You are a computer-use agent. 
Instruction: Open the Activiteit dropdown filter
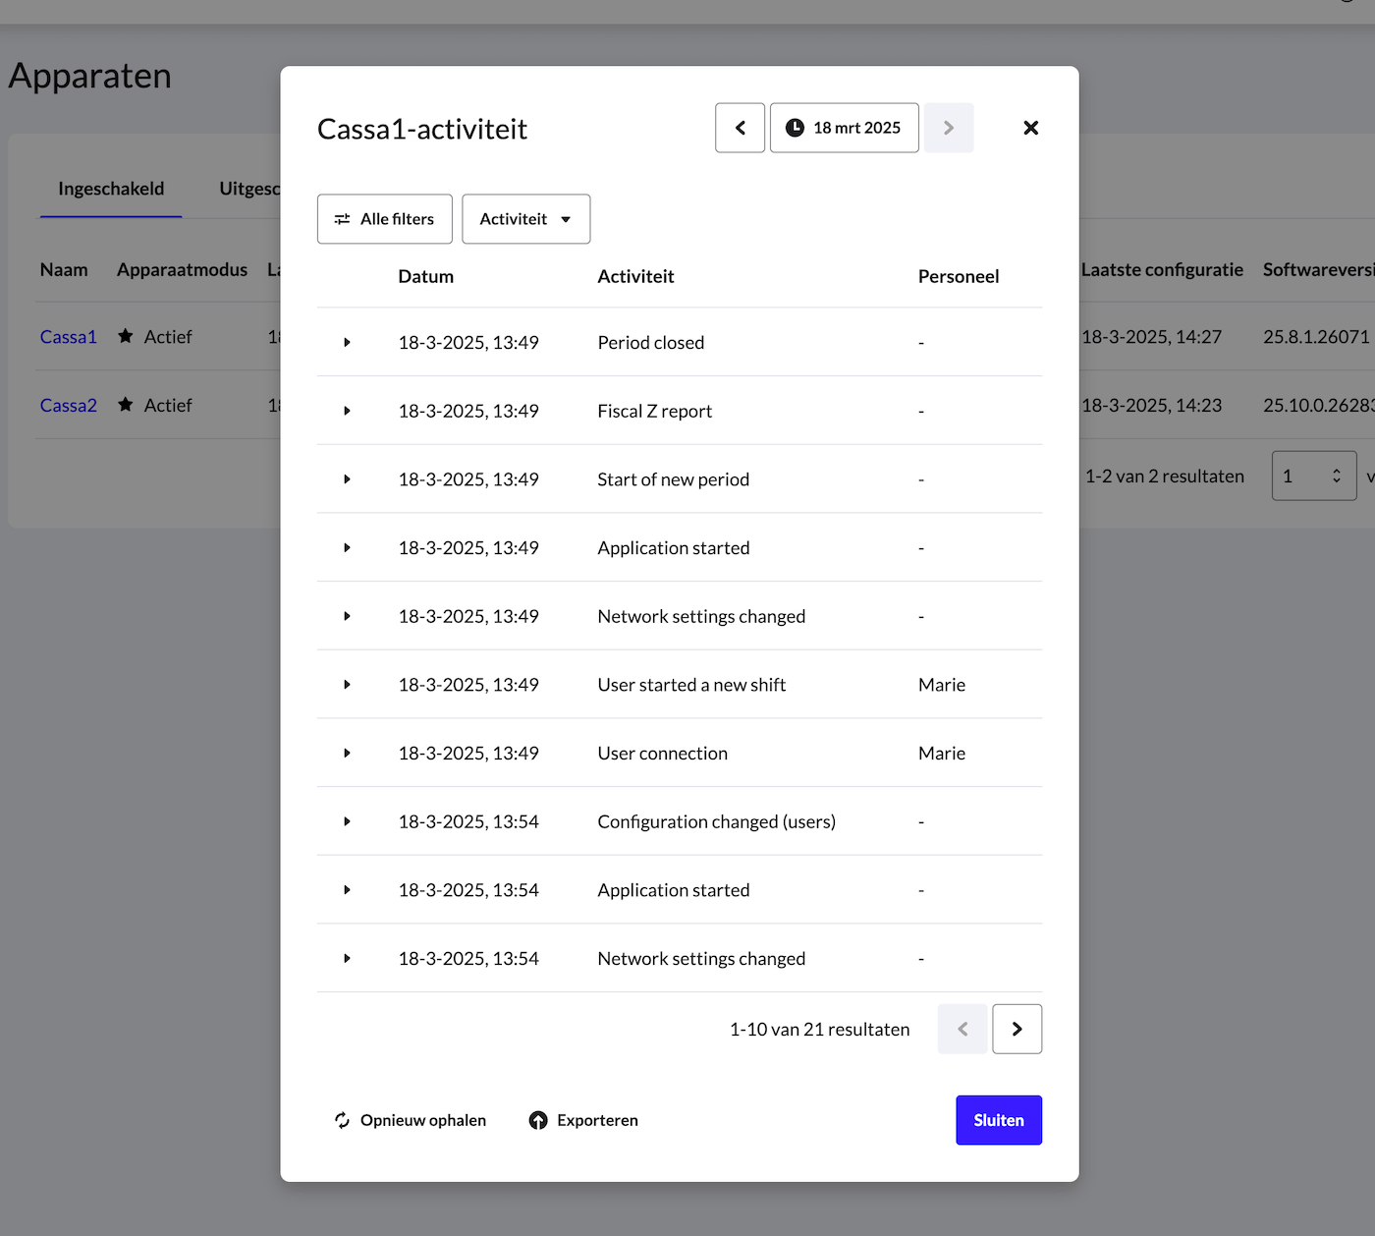coord(525,219)
